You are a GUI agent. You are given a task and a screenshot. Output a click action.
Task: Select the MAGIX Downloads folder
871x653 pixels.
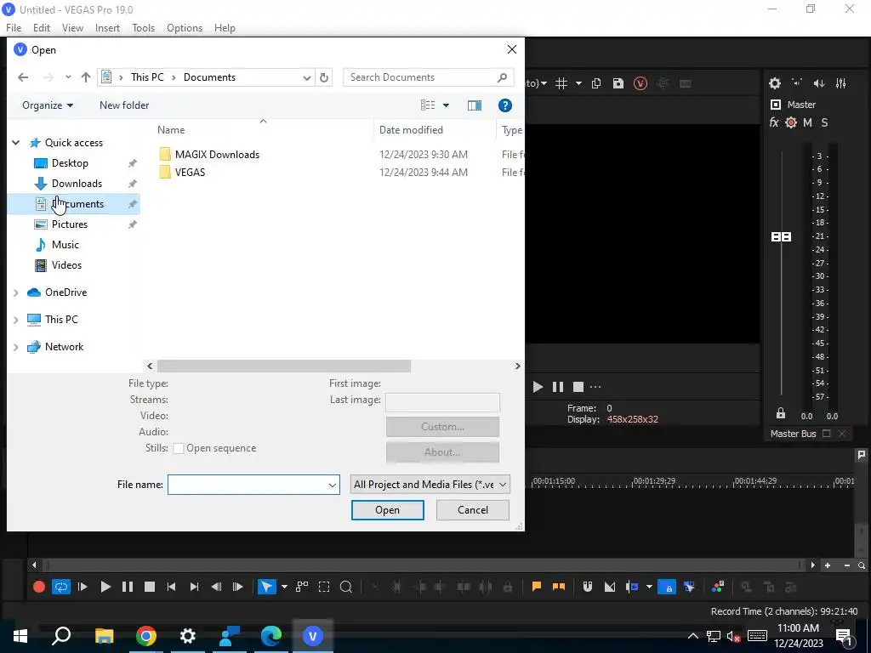[x=217, y=155]
